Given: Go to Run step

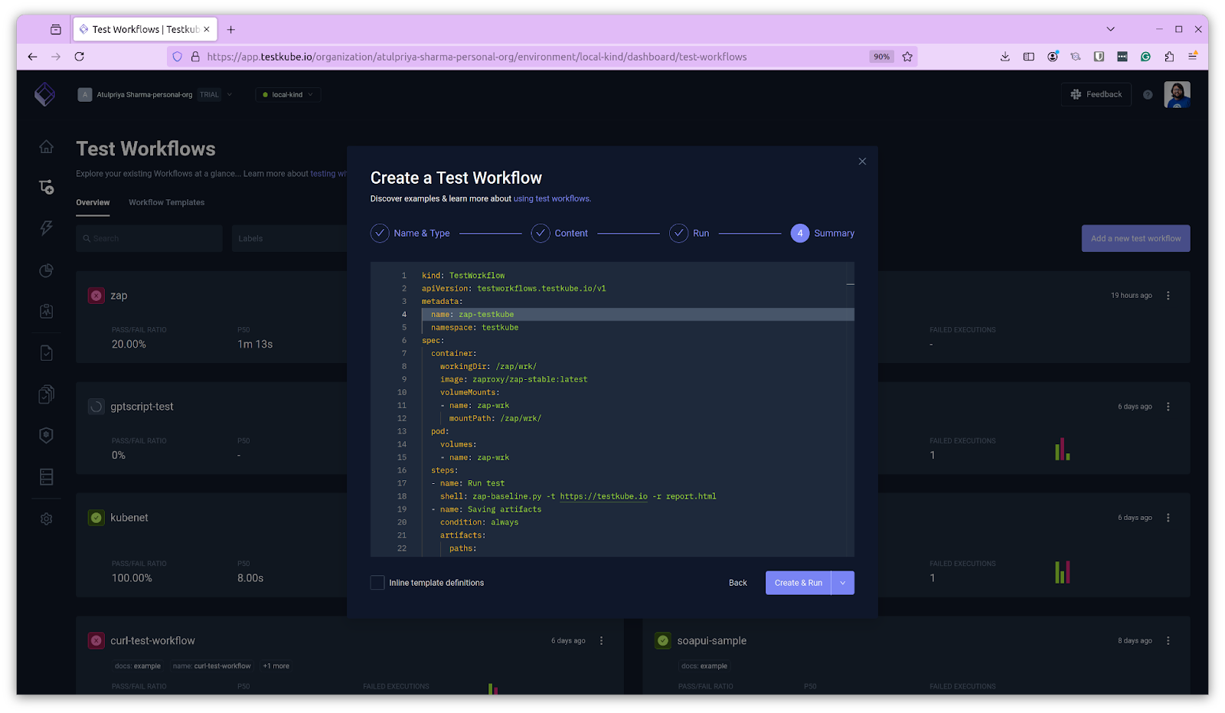Looking at the screenshot, I should click(689, 234).
